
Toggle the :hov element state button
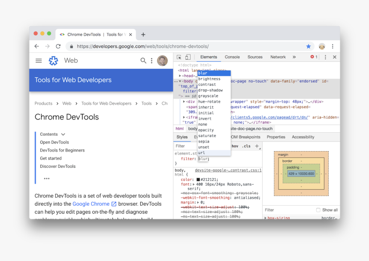(x=235, y=146)
